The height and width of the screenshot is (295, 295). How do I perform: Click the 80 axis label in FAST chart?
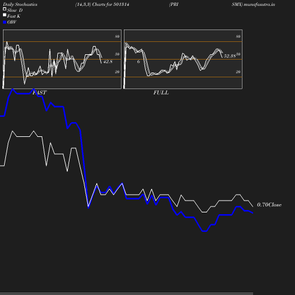click(117, 37)
